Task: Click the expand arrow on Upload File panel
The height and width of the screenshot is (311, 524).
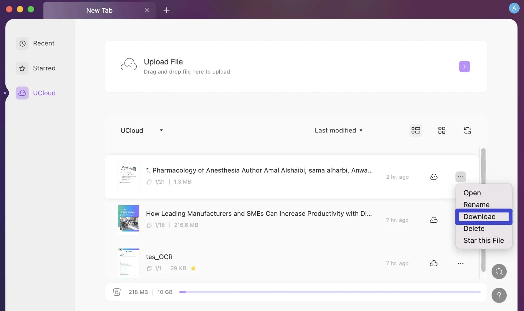Action: click(465, 66)
